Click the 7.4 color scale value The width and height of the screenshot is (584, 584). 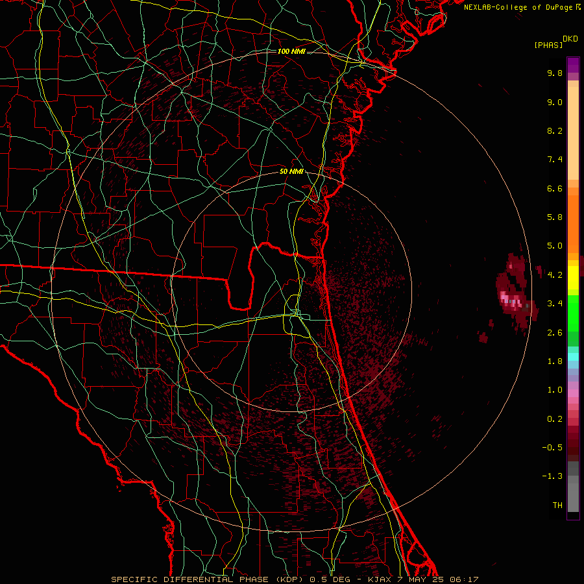click(x=555, y=160)
